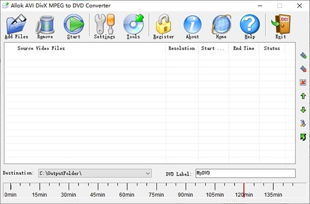
Task: Click the clear all red X icon
Action: 303,82
